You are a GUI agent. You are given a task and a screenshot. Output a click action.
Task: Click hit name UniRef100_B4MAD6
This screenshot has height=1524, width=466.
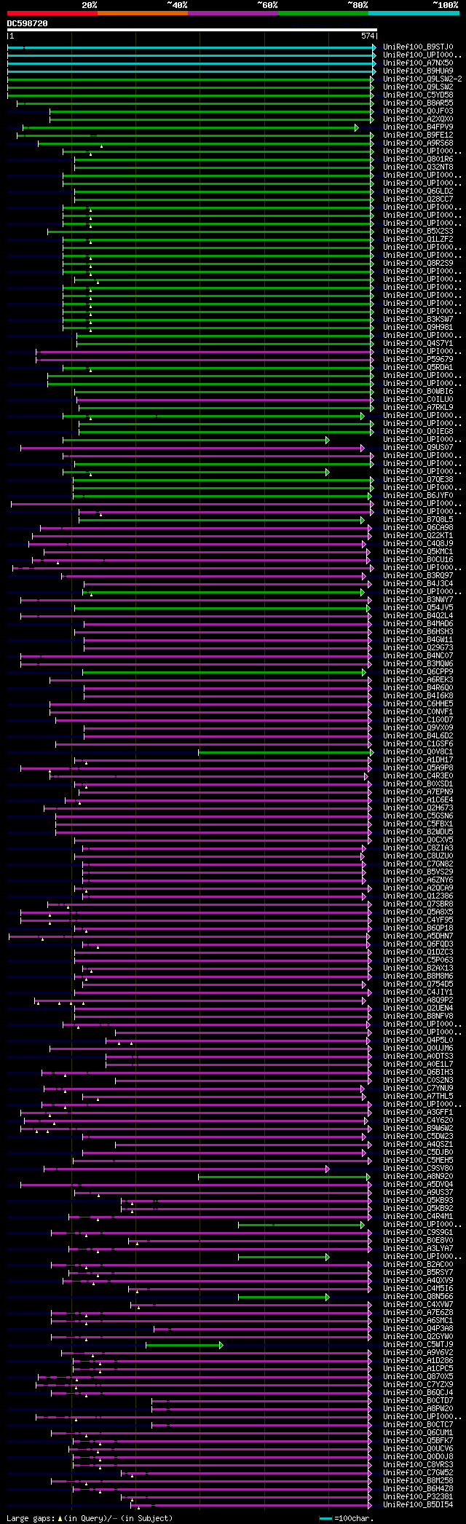418,624
